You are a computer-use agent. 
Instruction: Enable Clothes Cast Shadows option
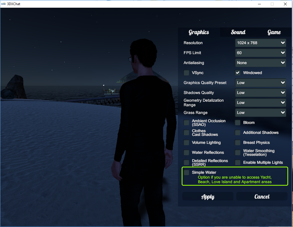(186, 132)
